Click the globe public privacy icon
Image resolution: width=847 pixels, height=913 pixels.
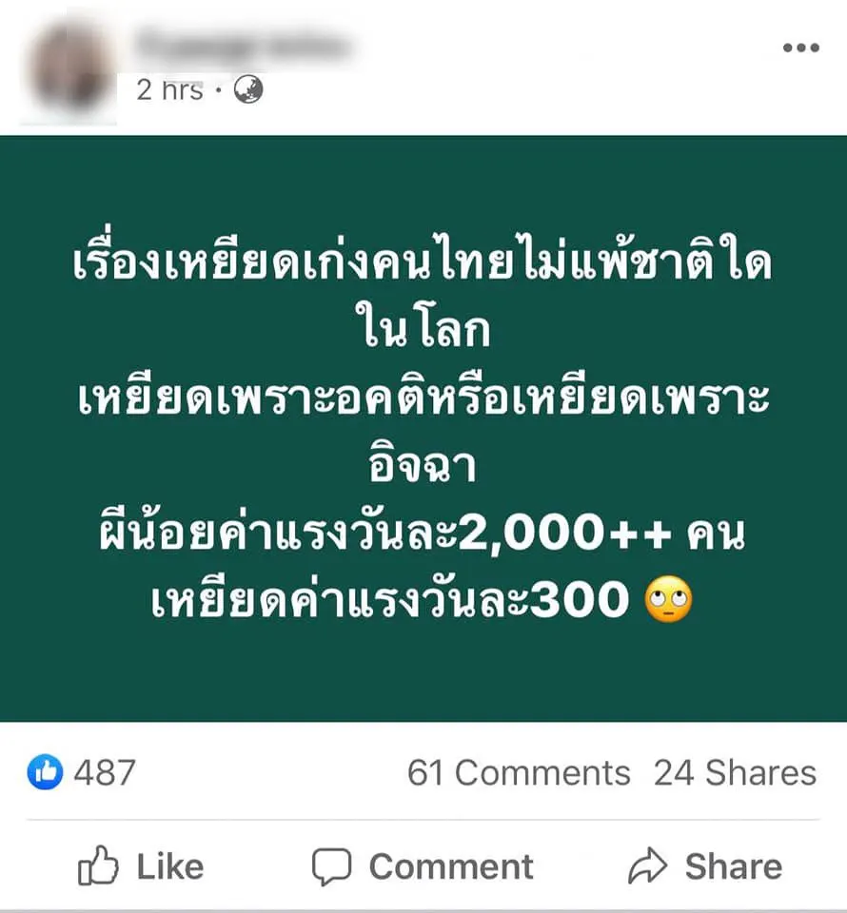point(248,89)
